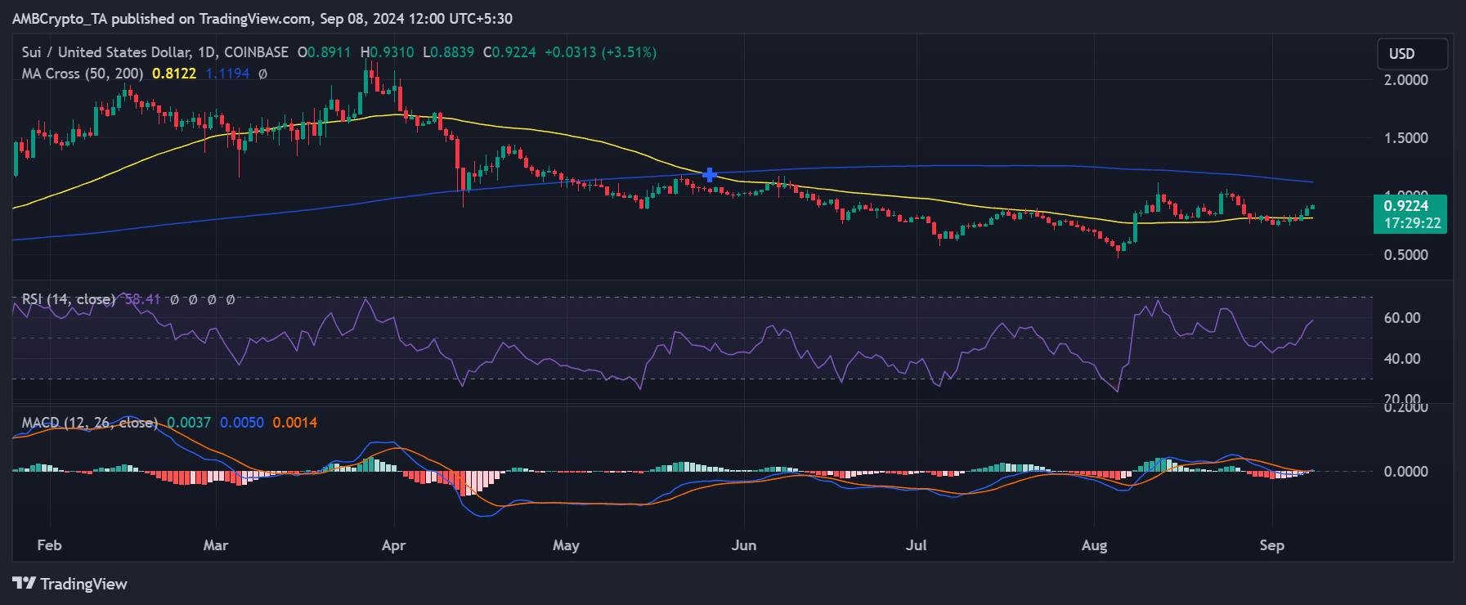Click the yellow 50 MA value 0.8122
Image resolution: width=1466 pixels, height=605 pixels.
click(x=174, y=74)
